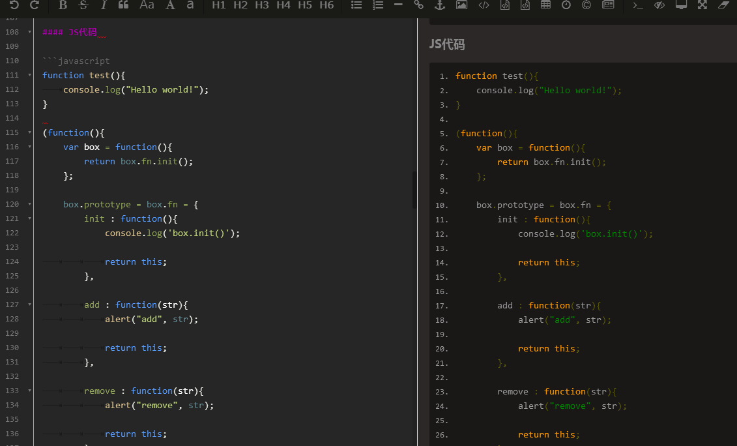The height and width of the screenshot is (446, 737).
Task: Open full HTML preview (desktop icon)
Action: (681, 5)
